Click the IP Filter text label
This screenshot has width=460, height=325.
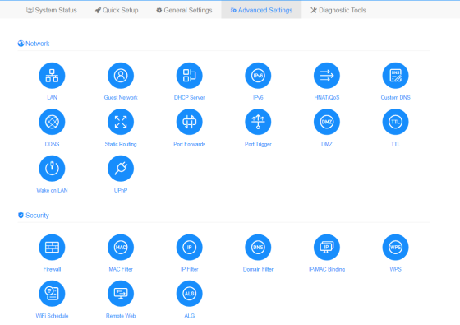[x=189, y=269]
